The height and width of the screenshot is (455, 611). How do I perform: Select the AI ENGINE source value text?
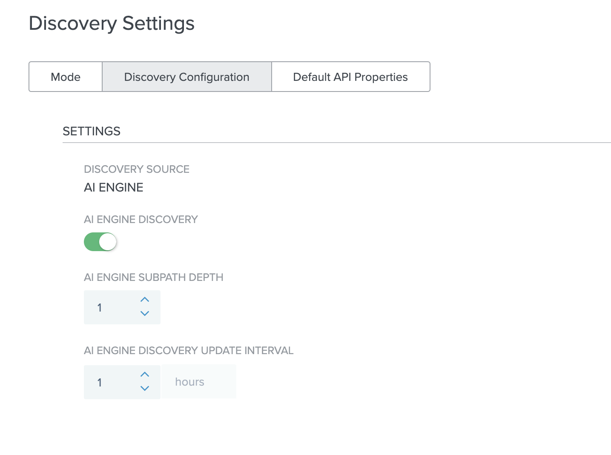click(x=114, y=188)
